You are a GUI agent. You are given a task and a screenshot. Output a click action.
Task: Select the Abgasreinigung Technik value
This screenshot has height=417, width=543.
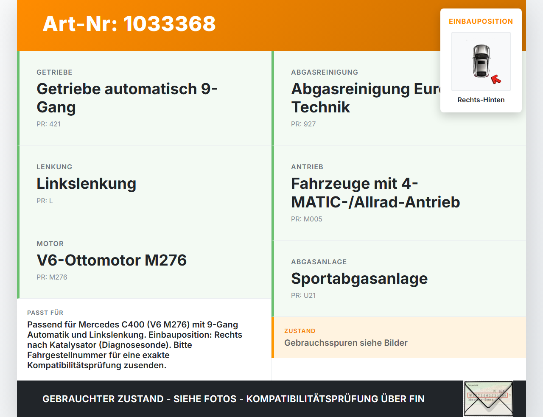(366, 98)
